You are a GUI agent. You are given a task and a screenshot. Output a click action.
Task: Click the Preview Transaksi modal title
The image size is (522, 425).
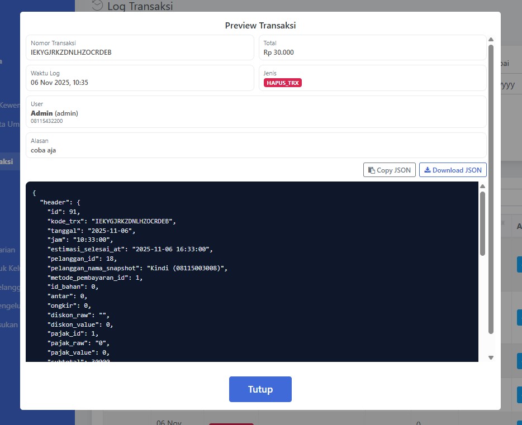pos(260,25)
